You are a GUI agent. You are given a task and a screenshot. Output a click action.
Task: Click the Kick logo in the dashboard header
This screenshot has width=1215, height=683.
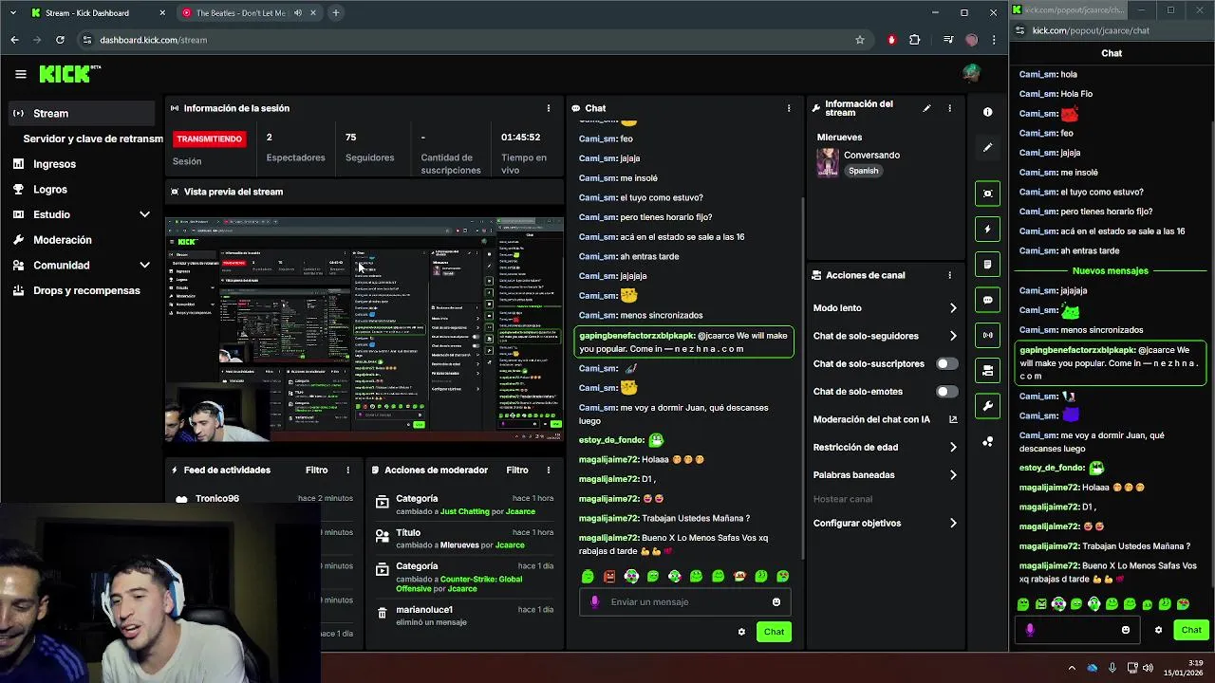tap(69, 73)
